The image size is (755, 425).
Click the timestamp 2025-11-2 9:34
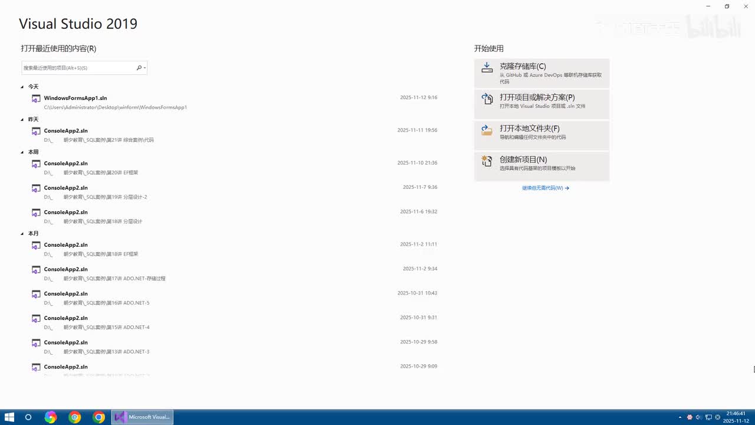coord(420,269)
